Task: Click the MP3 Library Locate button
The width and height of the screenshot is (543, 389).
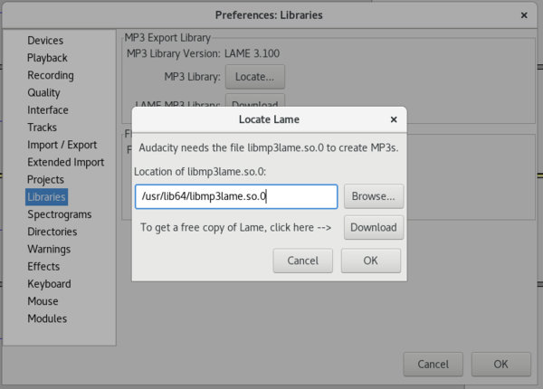Action: point(255,77)
